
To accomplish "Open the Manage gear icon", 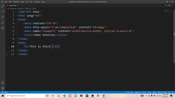I will coord(3,88).
